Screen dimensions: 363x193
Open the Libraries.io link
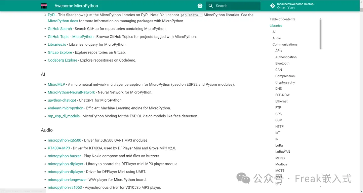pyautogui.click(x=57, y=44)
